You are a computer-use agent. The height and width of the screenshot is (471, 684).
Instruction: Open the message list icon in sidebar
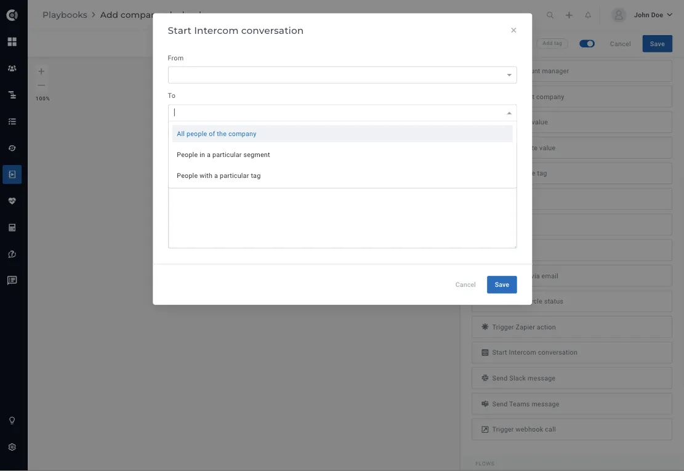(x=12, y=280)
